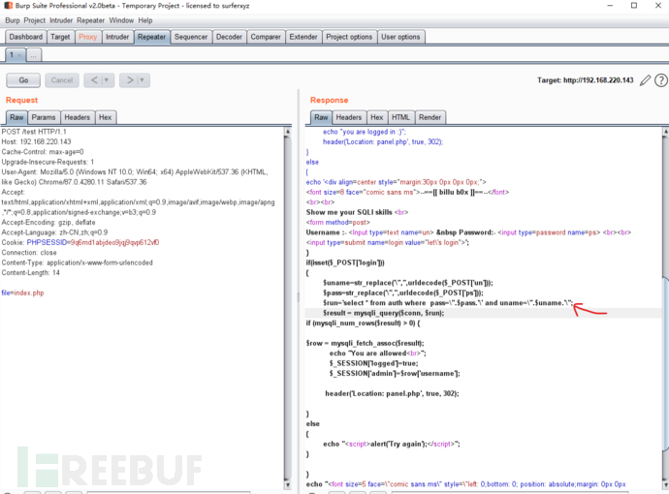The height and width of the screenshot is (494, 669).
Task: Switch to the Decoder tab
Action: [229, 37]
